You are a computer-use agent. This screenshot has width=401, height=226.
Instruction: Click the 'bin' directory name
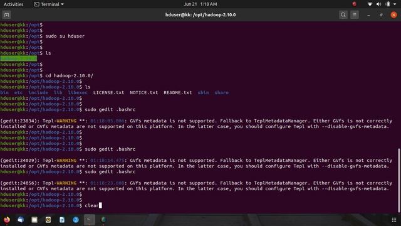pyautogui.click(x=4, y=92)
